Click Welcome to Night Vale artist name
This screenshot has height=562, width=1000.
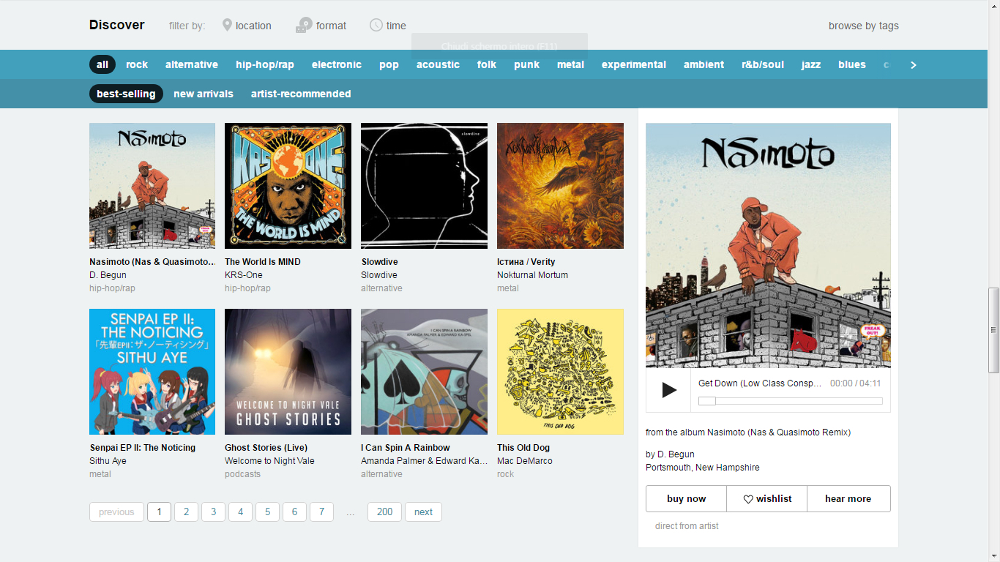click(x=269, y=461)
